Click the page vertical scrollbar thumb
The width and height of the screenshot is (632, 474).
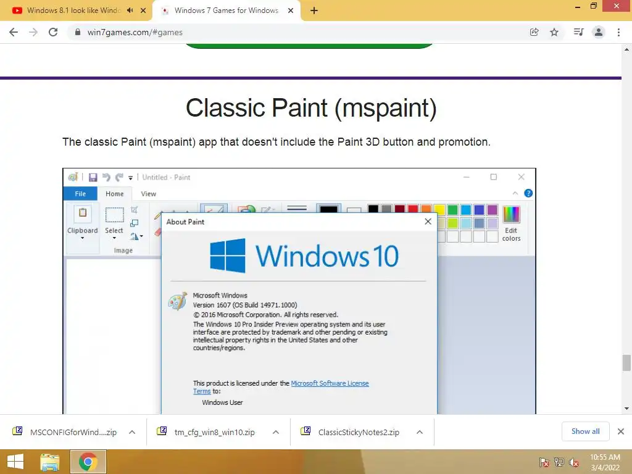pyautogui.click(x=626, y=362)
